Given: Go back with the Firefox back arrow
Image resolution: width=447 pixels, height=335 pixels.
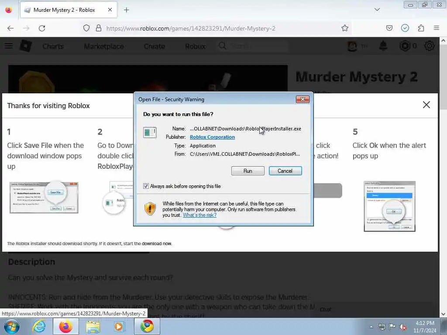Looking at the screenshot, I should [x=10, y=28].
